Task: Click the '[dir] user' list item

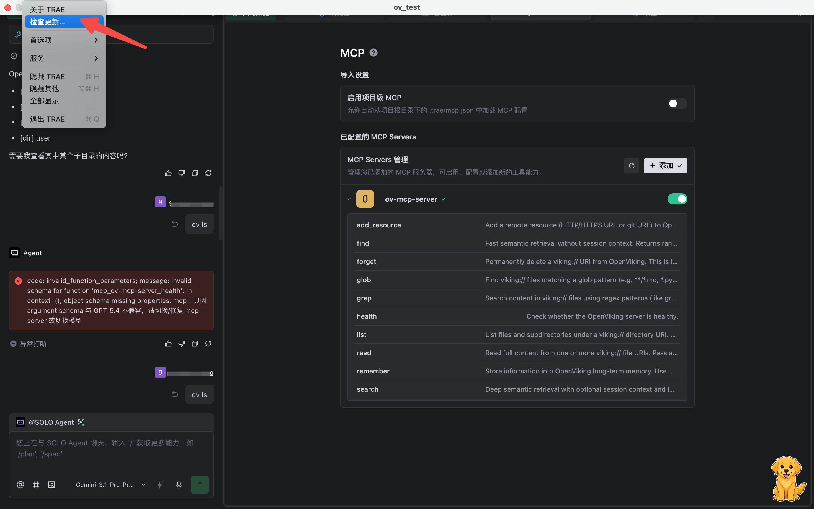Action: click(35, 138)
